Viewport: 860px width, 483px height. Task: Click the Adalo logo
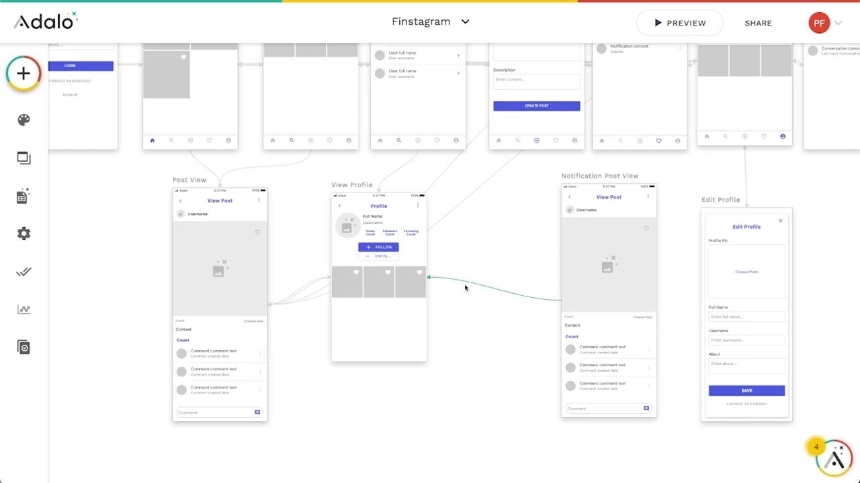(46, 21)
